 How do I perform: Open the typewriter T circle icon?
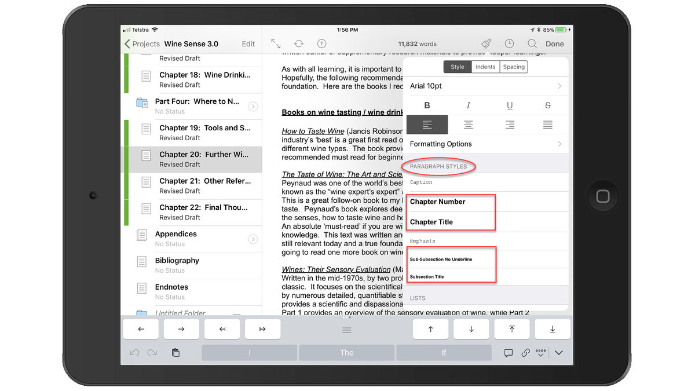pos(322,44)
